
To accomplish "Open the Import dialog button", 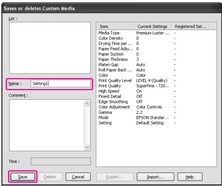I will pyautogui.click(x=155, y=177).
